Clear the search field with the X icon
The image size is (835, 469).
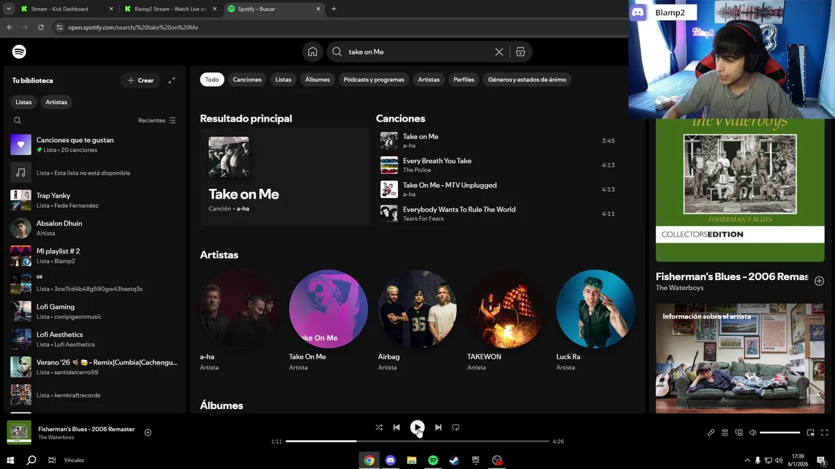tap(499, 51)
